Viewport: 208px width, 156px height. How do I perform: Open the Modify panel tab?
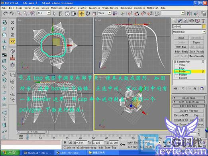click(x=180, y=21)
